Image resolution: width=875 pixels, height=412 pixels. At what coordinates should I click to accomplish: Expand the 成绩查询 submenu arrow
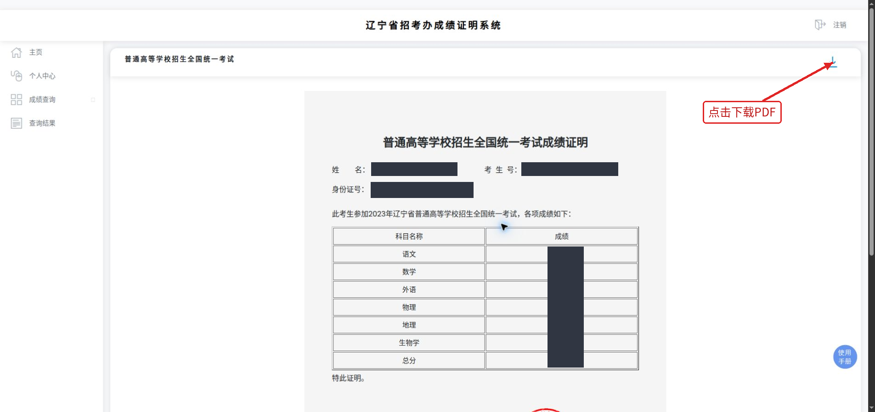tap(93, 99)
